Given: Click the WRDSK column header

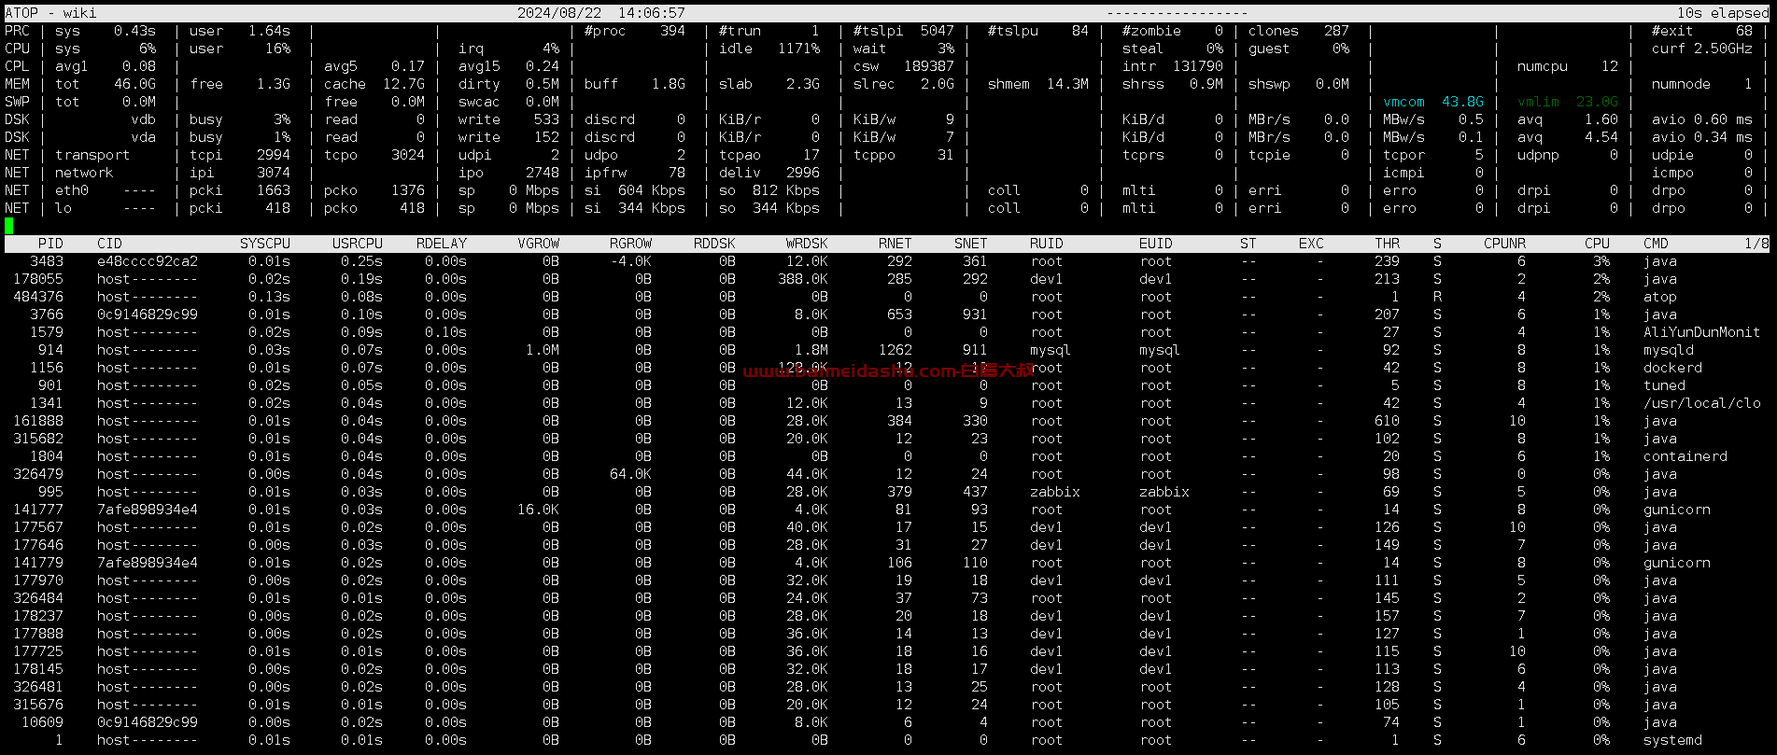Looking at the screenshot, I should coord(807,244).
